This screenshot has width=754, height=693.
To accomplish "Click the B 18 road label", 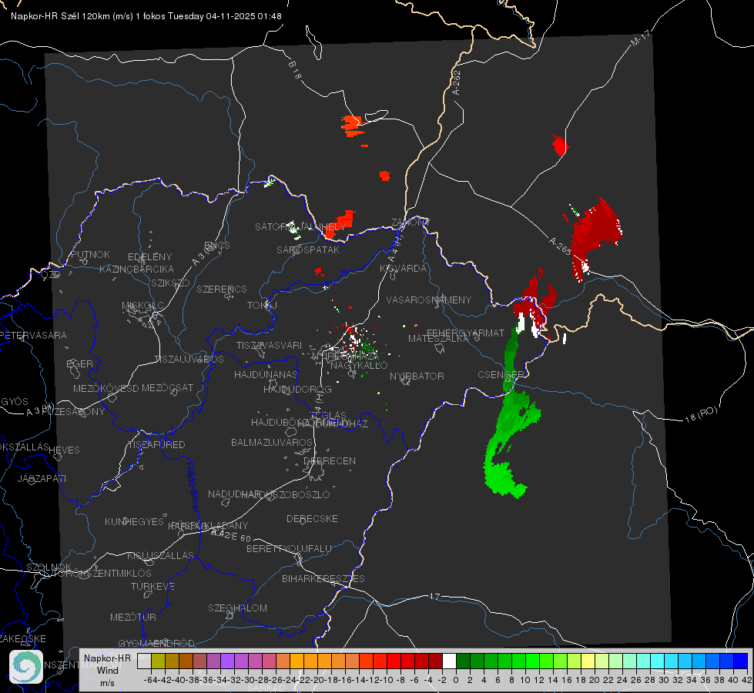I will pyautogui.click(x=295, y=70).
